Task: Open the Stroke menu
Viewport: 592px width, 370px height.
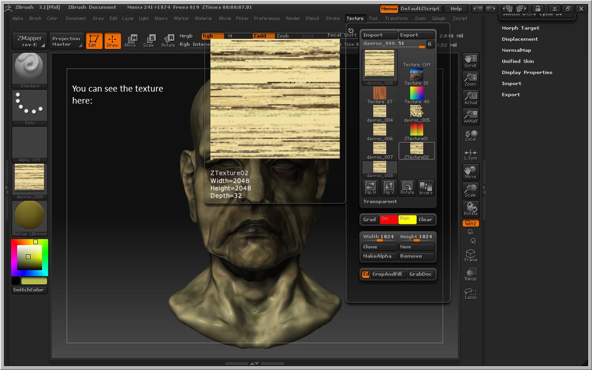Action: [x=333, y=18]
